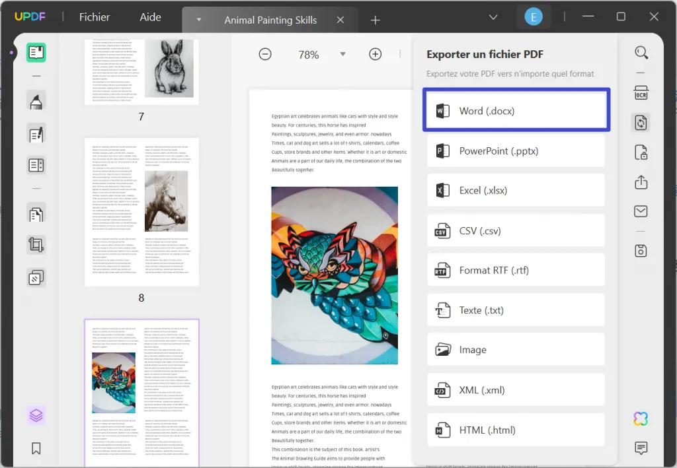The width and height of the screenshot is (677, 468).
Task: Open the Fichier menu
Action: 94,17
